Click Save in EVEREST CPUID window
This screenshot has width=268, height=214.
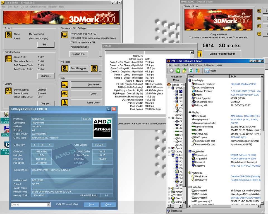coord(91,205)
